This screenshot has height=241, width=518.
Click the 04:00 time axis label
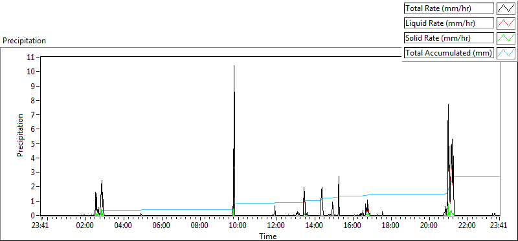(x=124, y=226)
